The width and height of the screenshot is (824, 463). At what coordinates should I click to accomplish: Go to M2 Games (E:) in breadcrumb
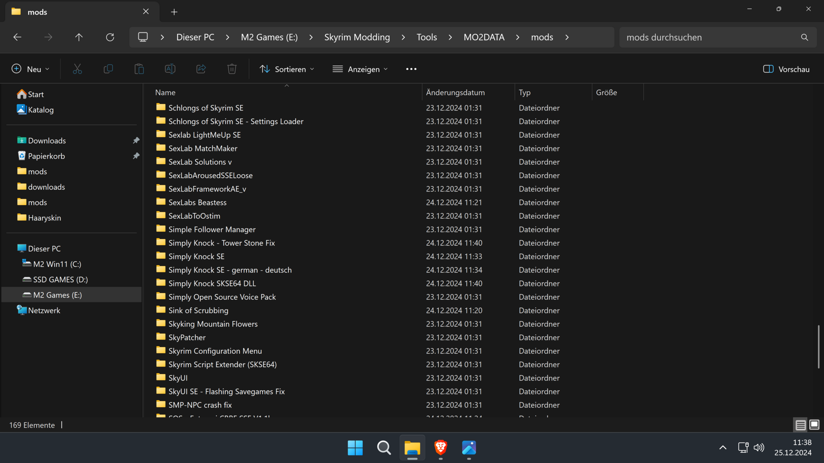click(269, 37)
